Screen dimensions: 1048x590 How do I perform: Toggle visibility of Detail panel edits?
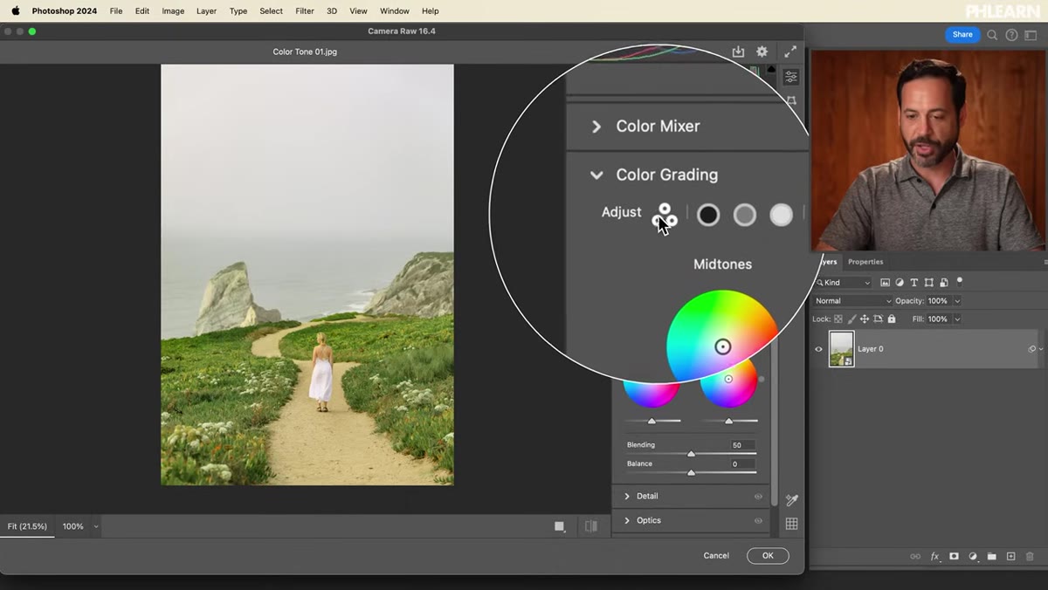pos(758,497)
